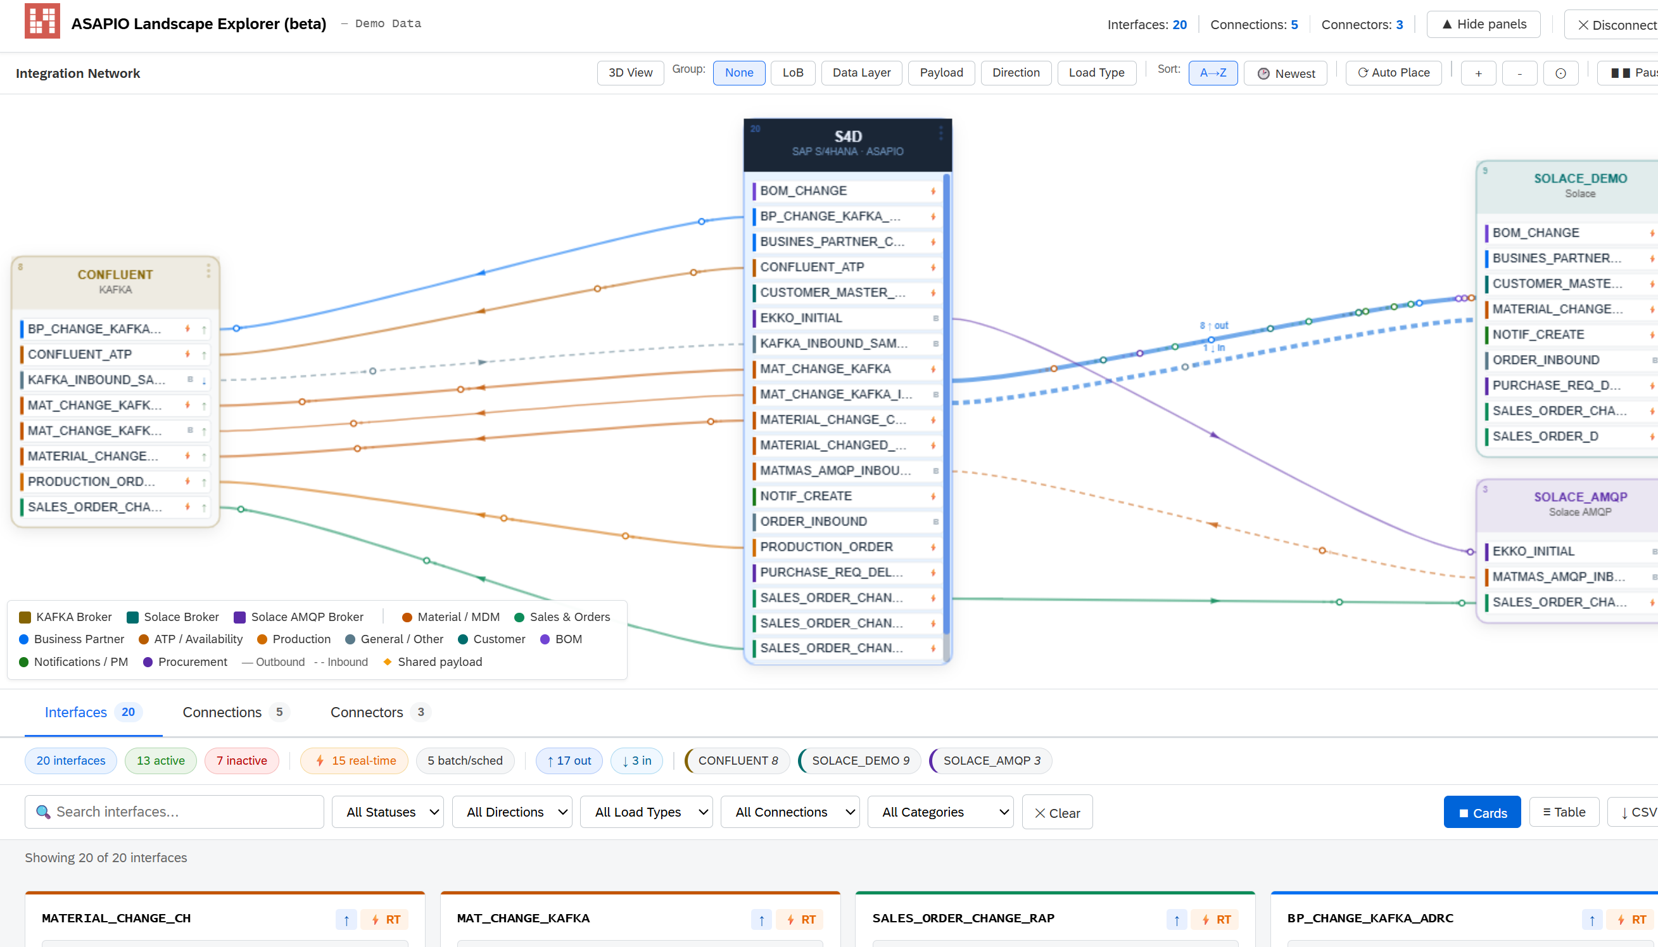Click lightning icon on S4D CONFLUENT_ATP row

point(933,267)
